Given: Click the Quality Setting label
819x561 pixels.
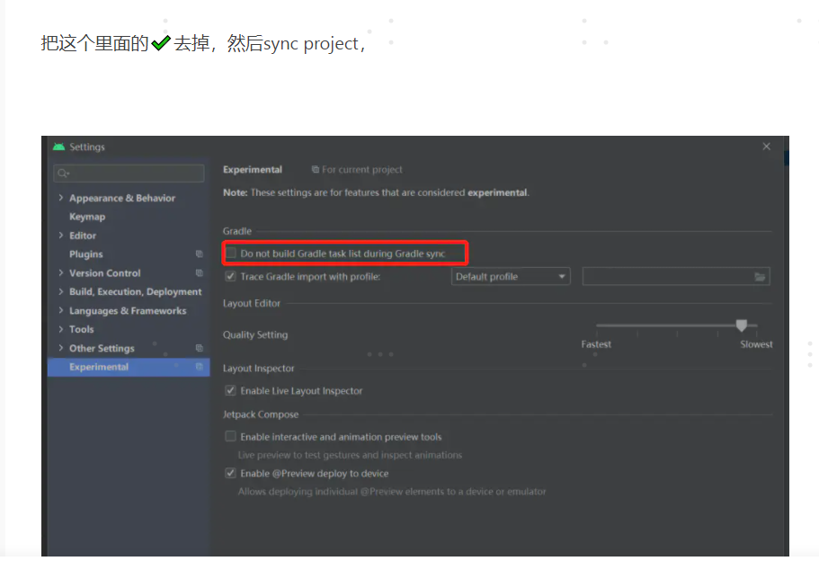Looking at the screenshot, I should (x=255, y=334).
